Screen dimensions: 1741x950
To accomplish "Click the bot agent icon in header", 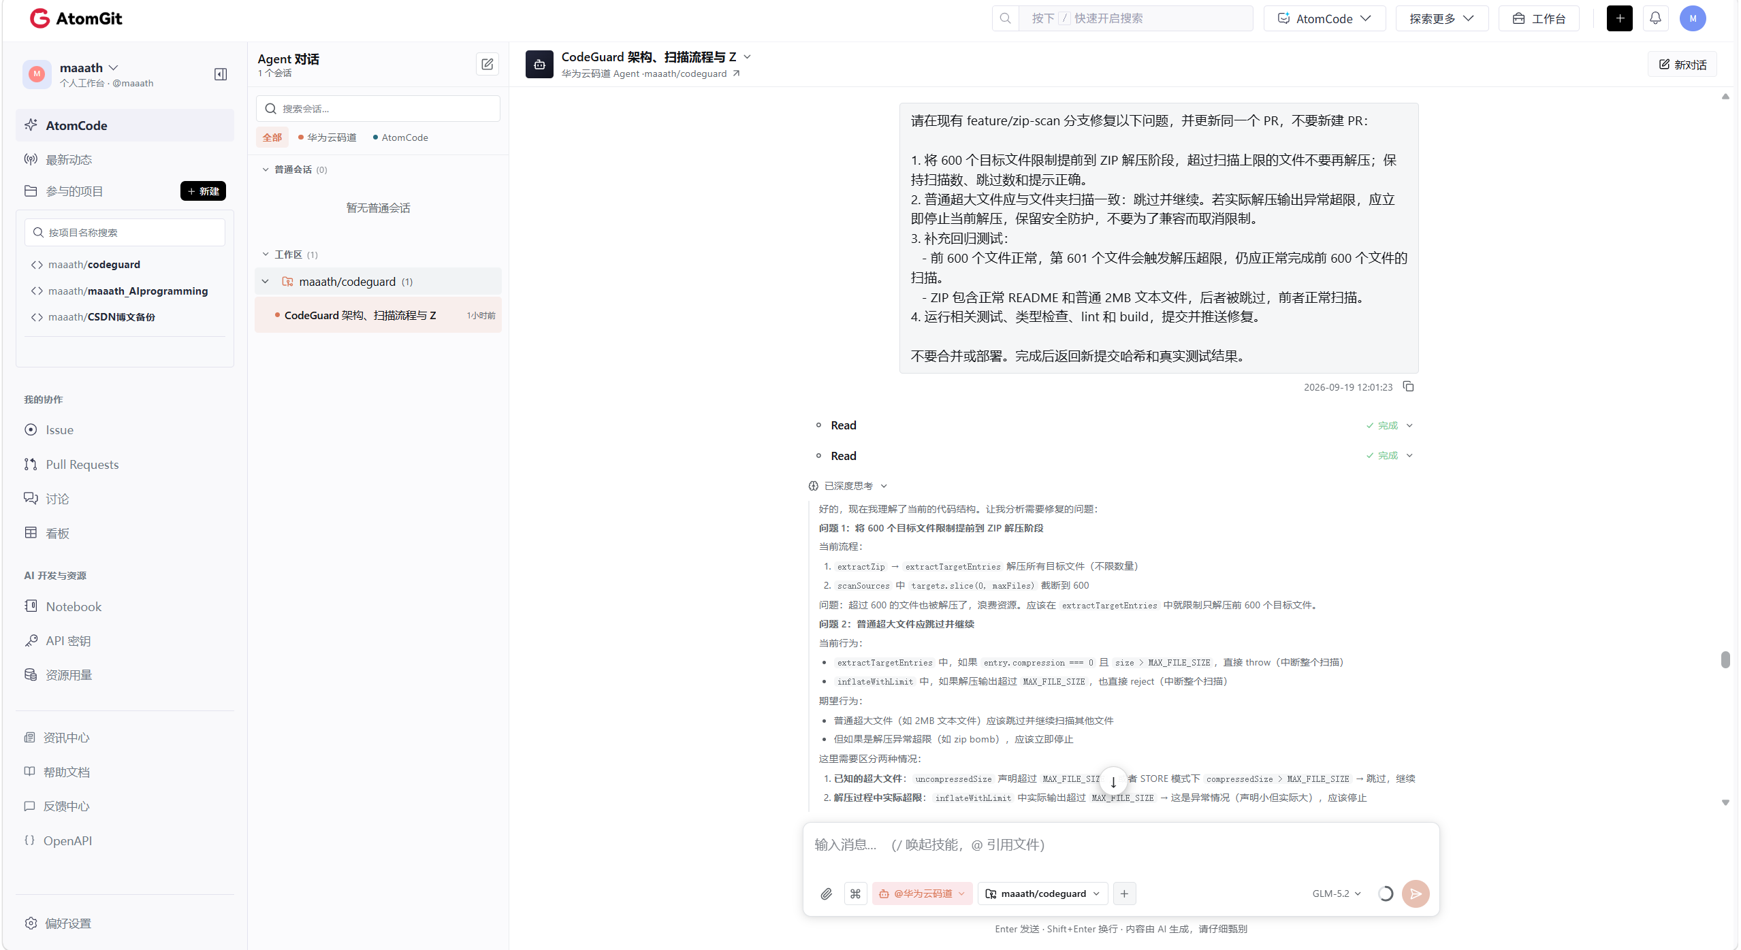I will (x=539, y=65).
